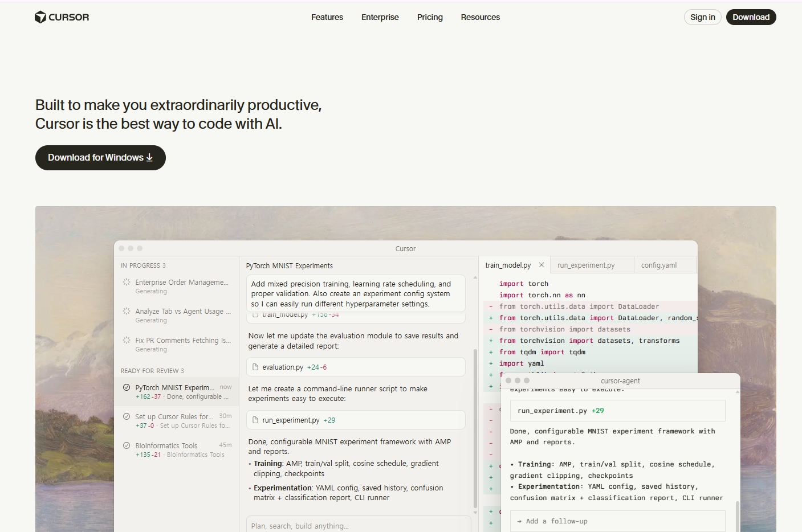This screenshot has width=802, height=532.
Task: Click the spinner icon beside Analyze Tab vs Agent
Action: coord(127,311)
